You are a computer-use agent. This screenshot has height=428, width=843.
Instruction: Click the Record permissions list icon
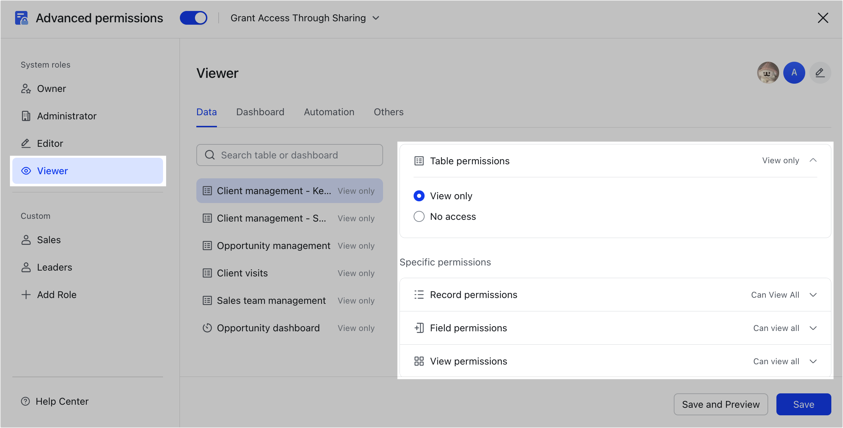[419, 294]
